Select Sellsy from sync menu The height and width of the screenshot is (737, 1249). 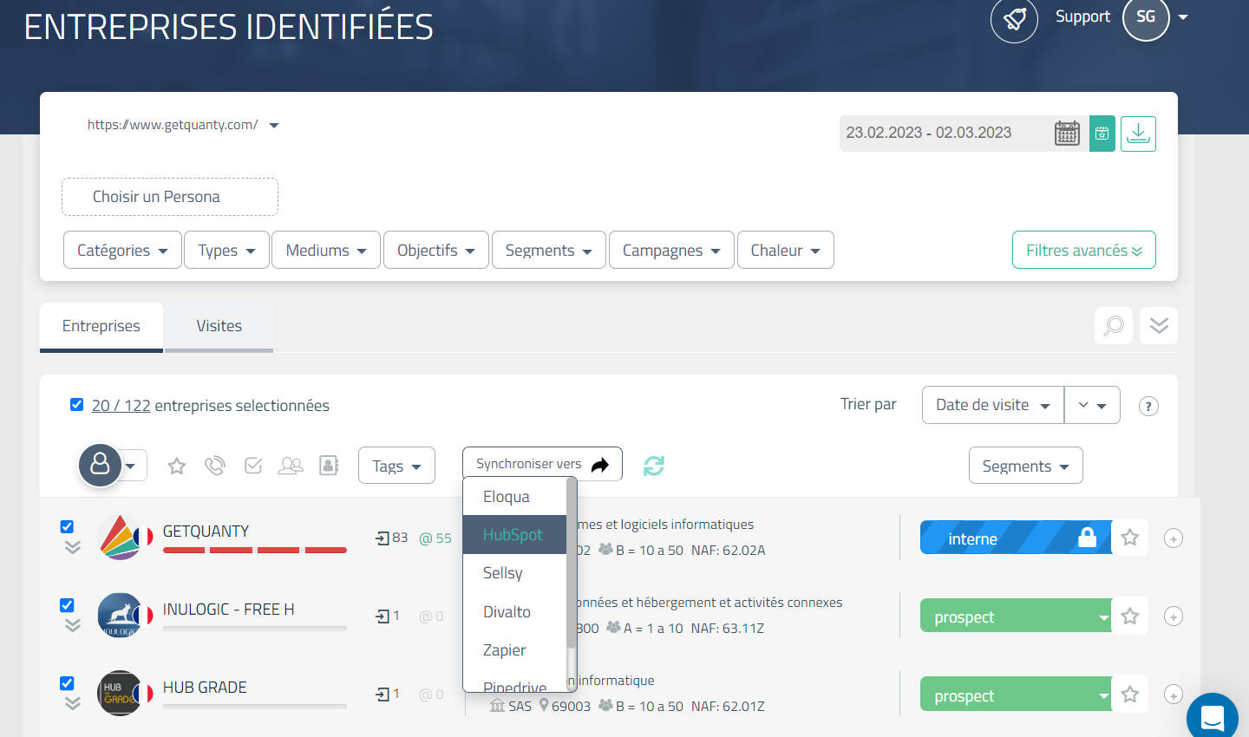(515, 573)
